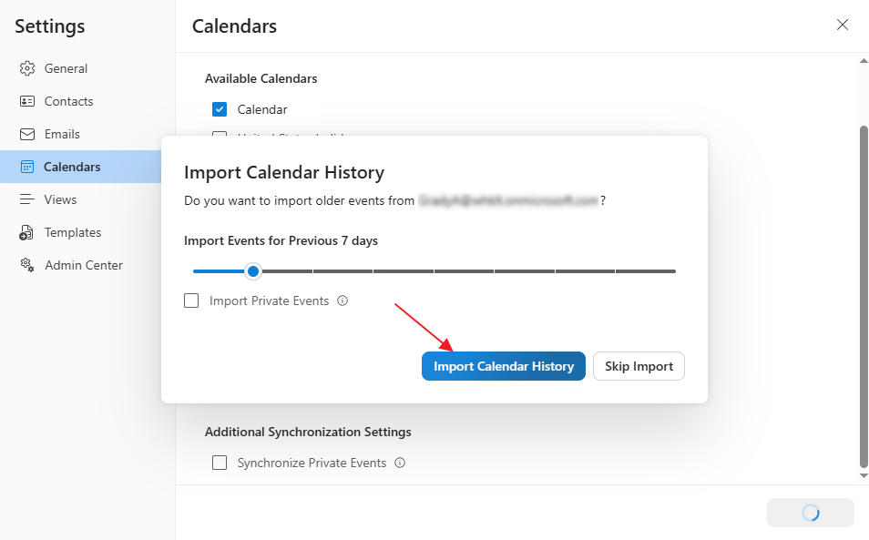Click the Calendars icon in sidebar
Screen dimensions: 869x540
coord(27,167)
